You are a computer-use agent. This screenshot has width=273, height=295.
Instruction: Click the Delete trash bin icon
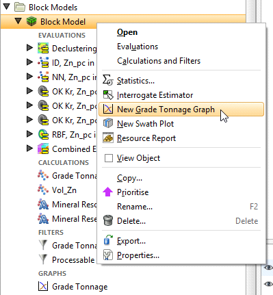108,220
